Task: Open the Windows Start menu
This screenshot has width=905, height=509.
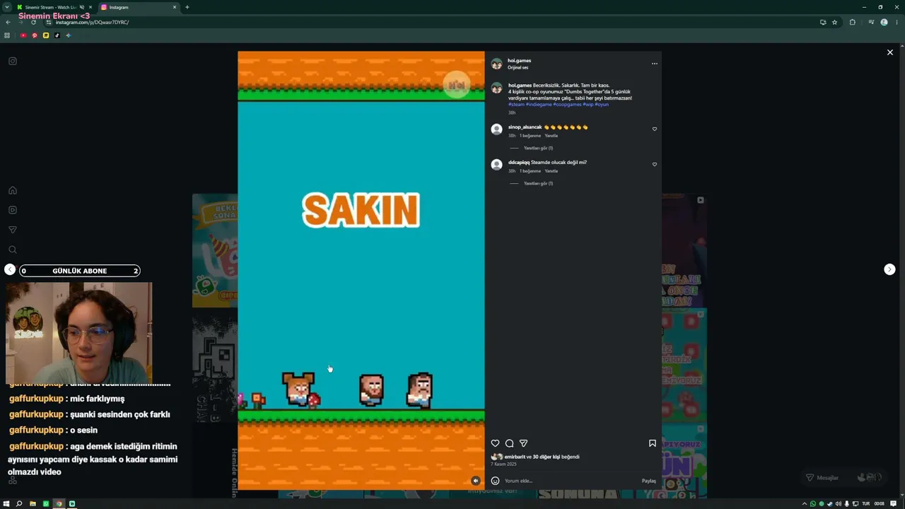Action: click(6, 503)
